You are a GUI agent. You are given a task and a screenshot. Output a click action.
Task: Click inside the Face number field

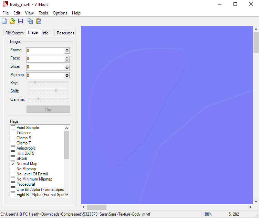(45, 59)
